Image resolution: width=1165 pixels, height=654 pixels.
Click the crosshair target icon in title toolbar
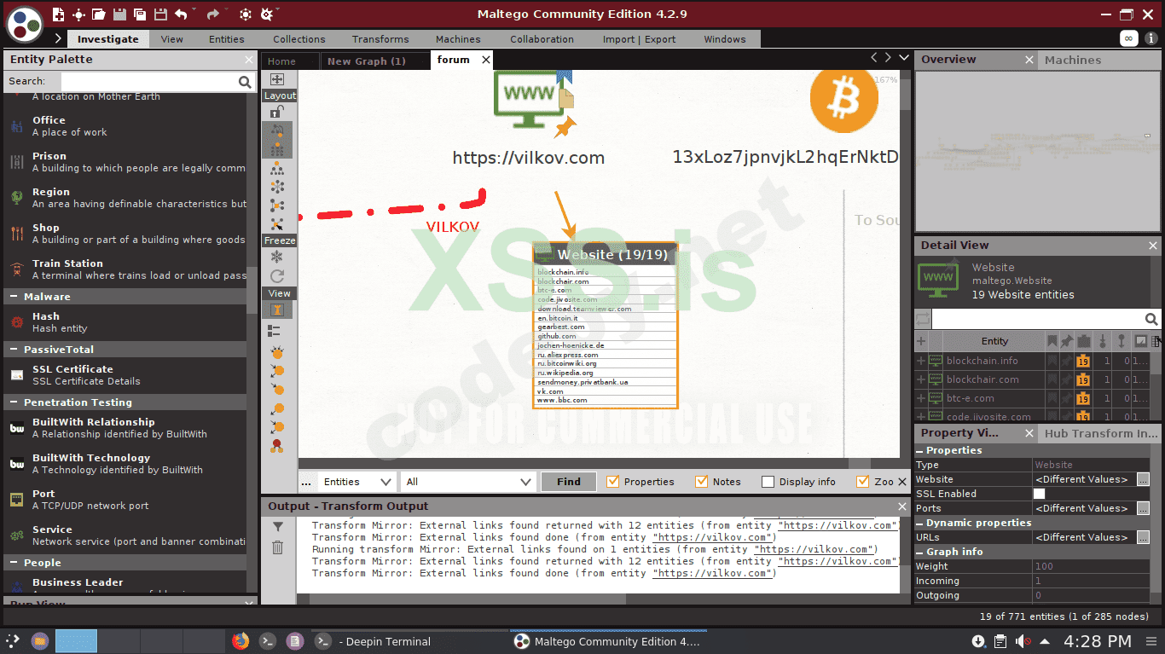78,14
